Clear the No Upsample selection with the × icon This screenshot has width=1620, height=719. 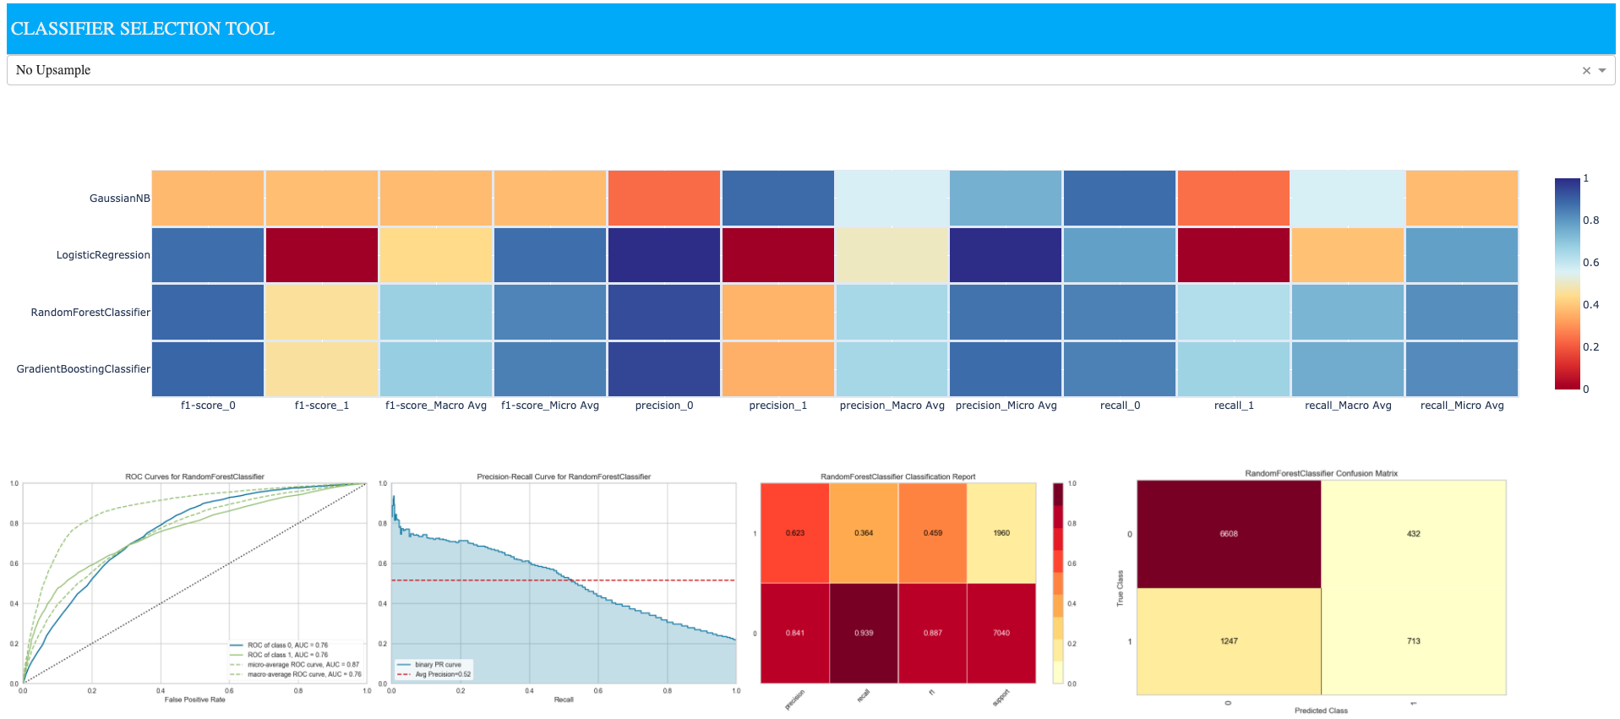click(1586, 71)
